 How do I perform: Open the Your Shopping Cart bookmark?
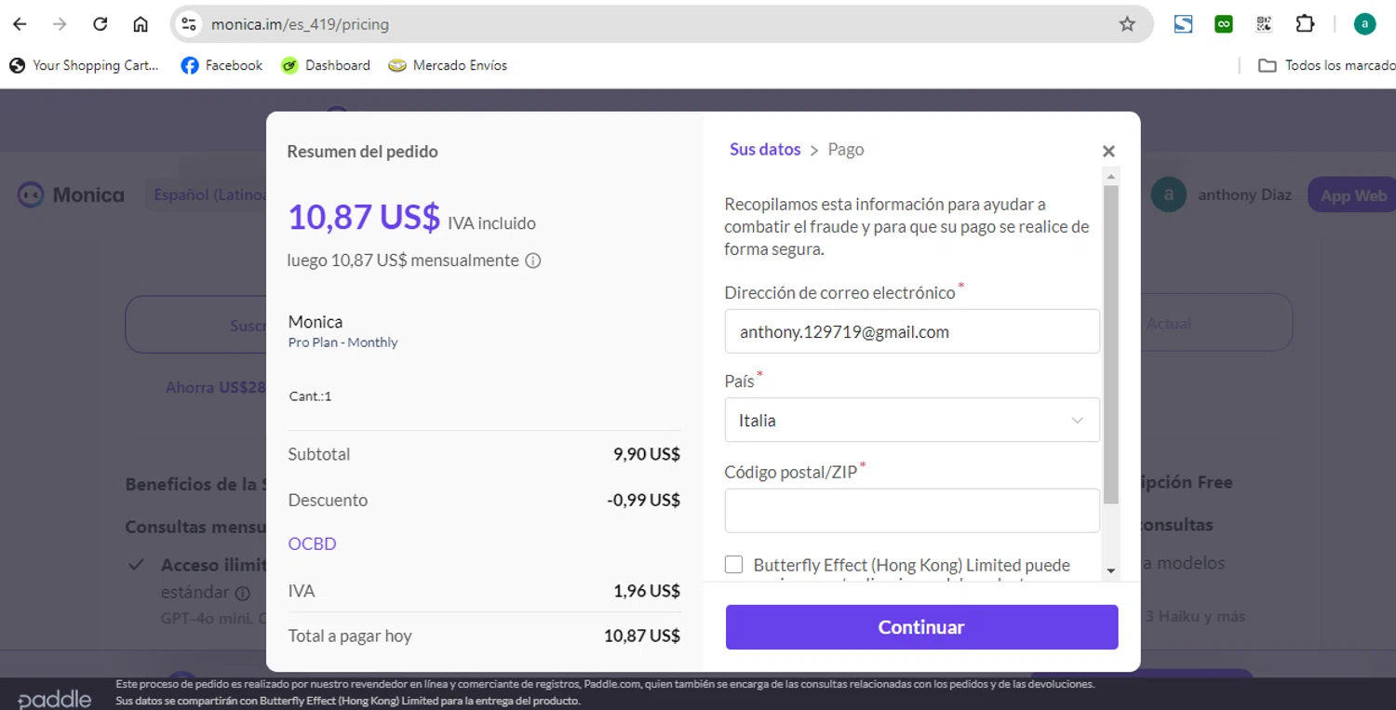point(85,65)
